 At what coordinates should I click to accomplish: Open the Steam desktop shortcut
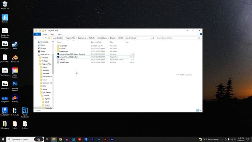15,45
